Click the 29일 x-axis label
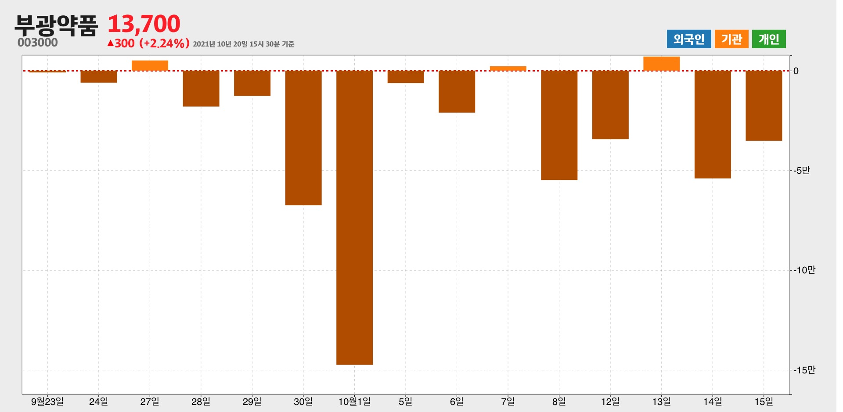 pyautogui.click(x=252, y=401)
